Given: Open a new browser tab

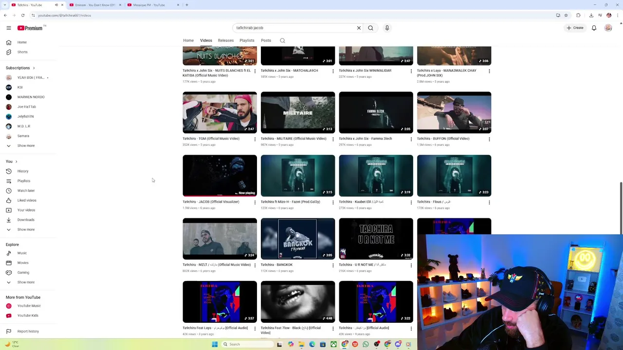Looking at the screenshot, I should (187, 5).
